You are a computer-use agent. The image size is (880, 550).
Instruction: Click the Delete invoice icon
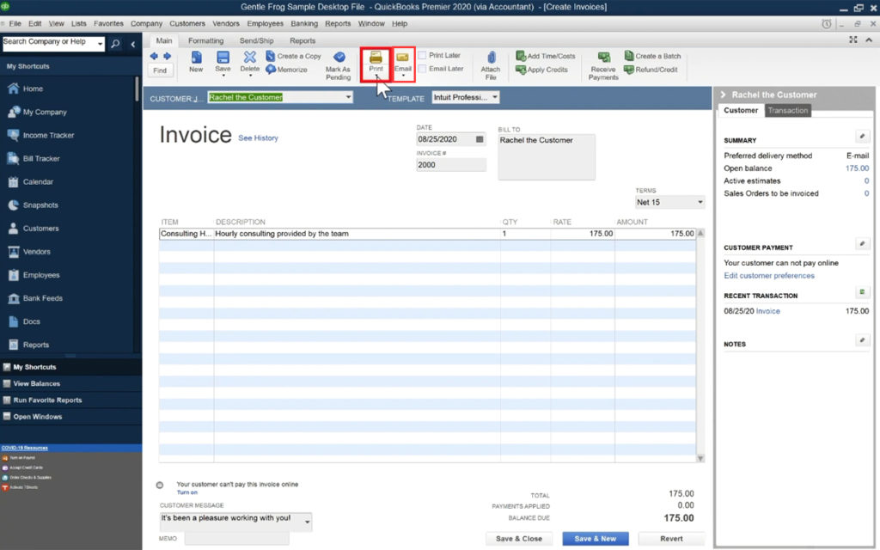click(250, 58)
